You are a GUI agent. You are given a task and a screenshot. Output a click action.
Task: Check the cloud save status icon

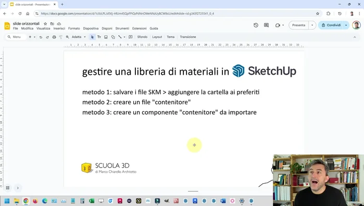(x=59, y=23)
